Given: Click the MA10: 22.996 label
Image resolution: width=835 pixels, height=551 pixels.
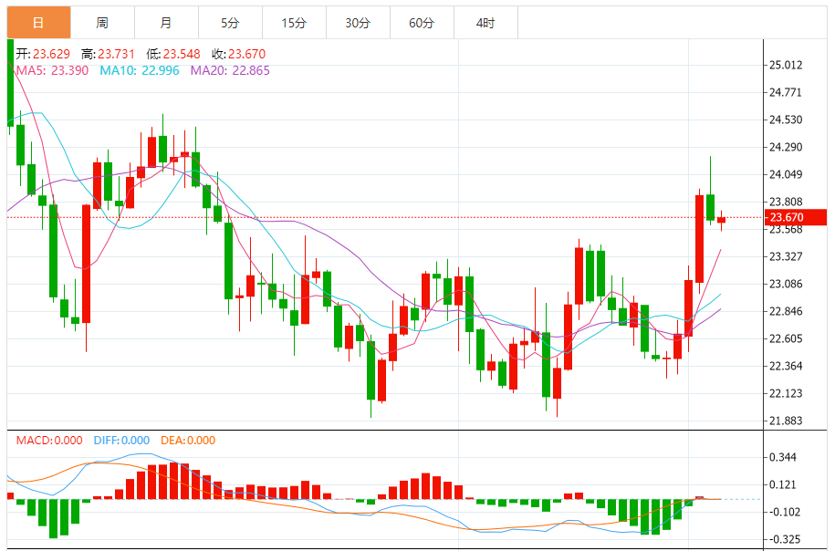Looking at the screenshot, I should pos(140,71).
